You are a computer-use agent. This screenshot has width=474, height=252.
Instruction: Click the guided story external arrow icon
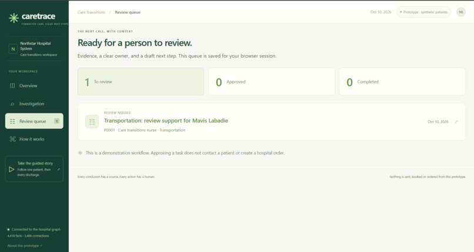point(59,169)
